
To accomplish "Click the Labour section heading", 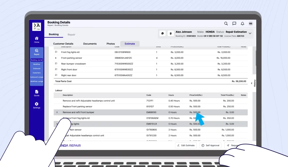I will pyautogui.click(x=59, y=90).
